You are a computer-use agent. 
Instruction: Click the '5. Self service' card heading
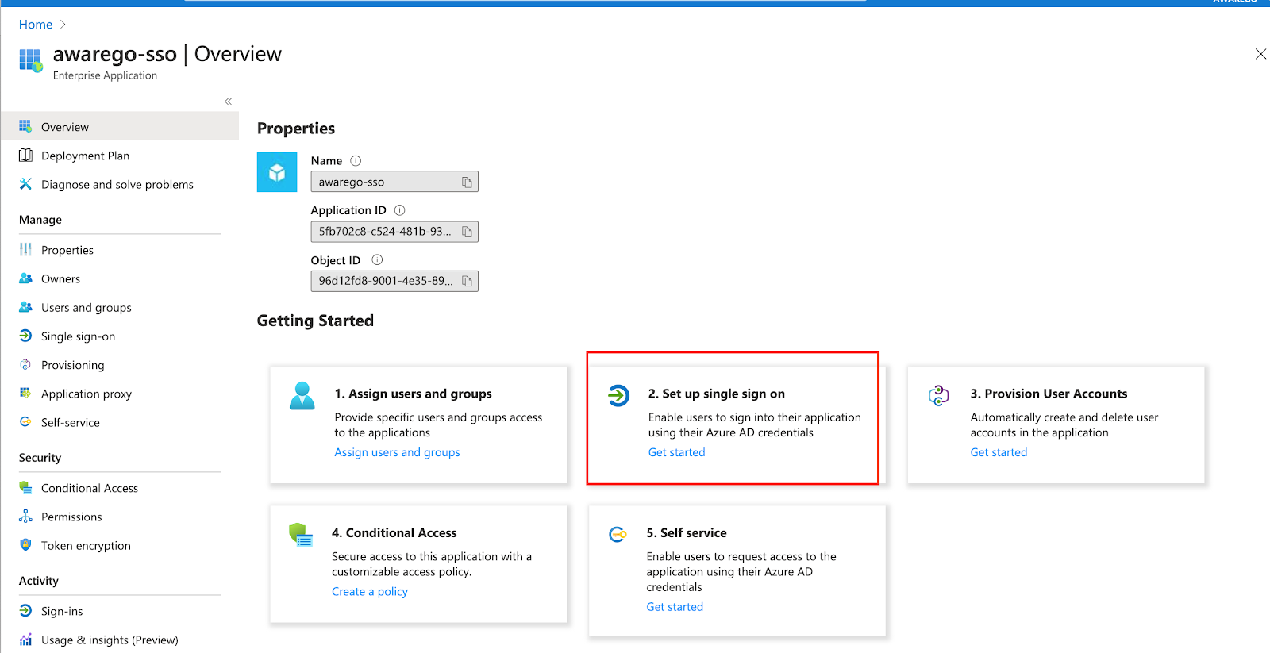pos(687,533)
